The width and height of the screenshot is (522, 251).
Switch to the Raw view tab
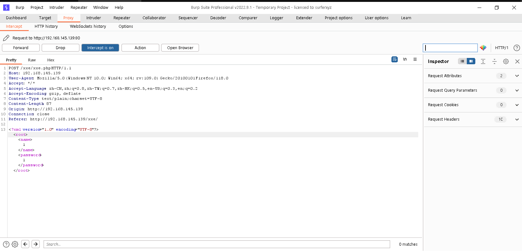[32, 60]
